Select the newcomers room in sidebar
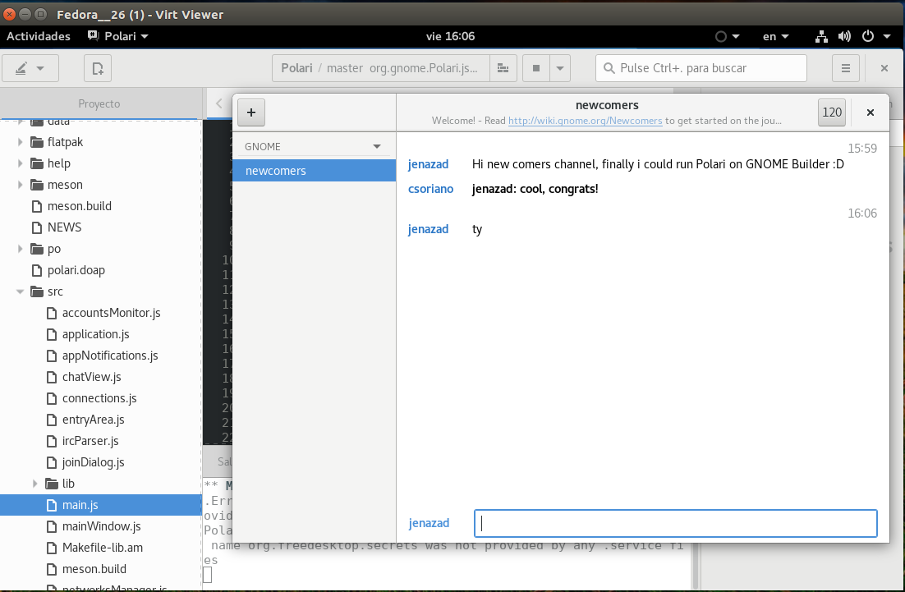 [314, 171]
